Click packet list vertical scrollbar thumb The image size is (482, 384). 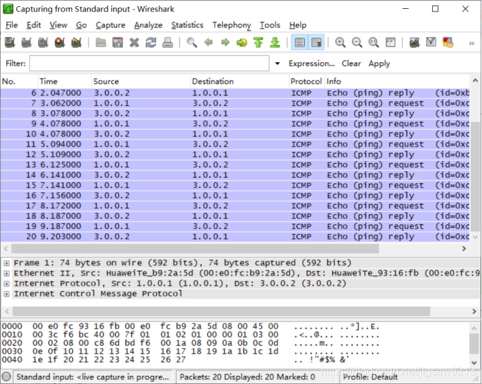click(x=475, y=177)
